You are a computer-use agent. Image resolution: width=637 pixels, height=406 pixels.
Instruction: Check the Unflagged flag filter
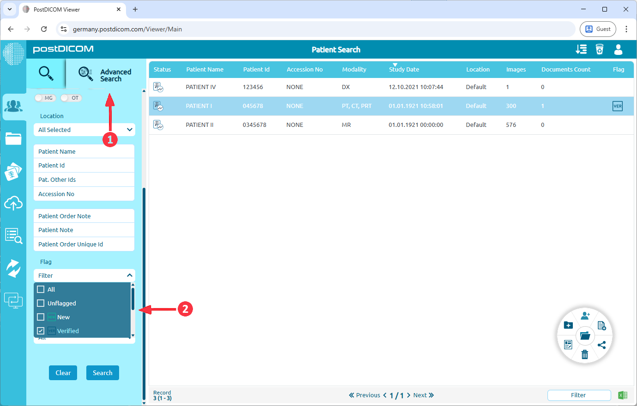coord(41,303)
